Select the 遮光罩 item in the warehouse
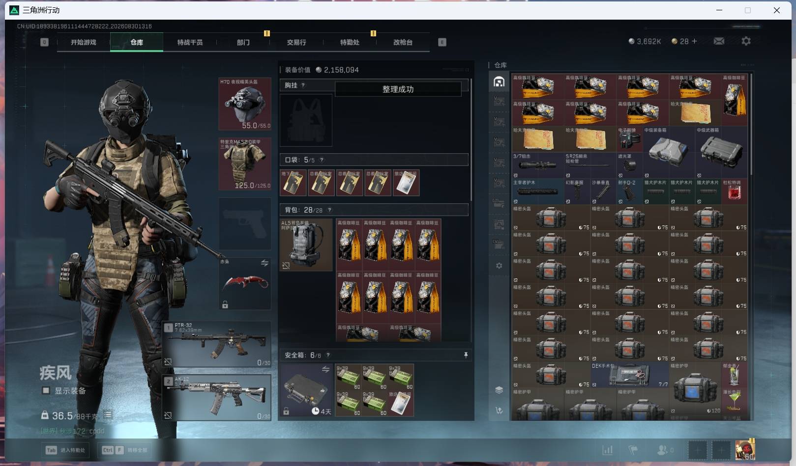This screenshot has width=796, height=466. 630,165
